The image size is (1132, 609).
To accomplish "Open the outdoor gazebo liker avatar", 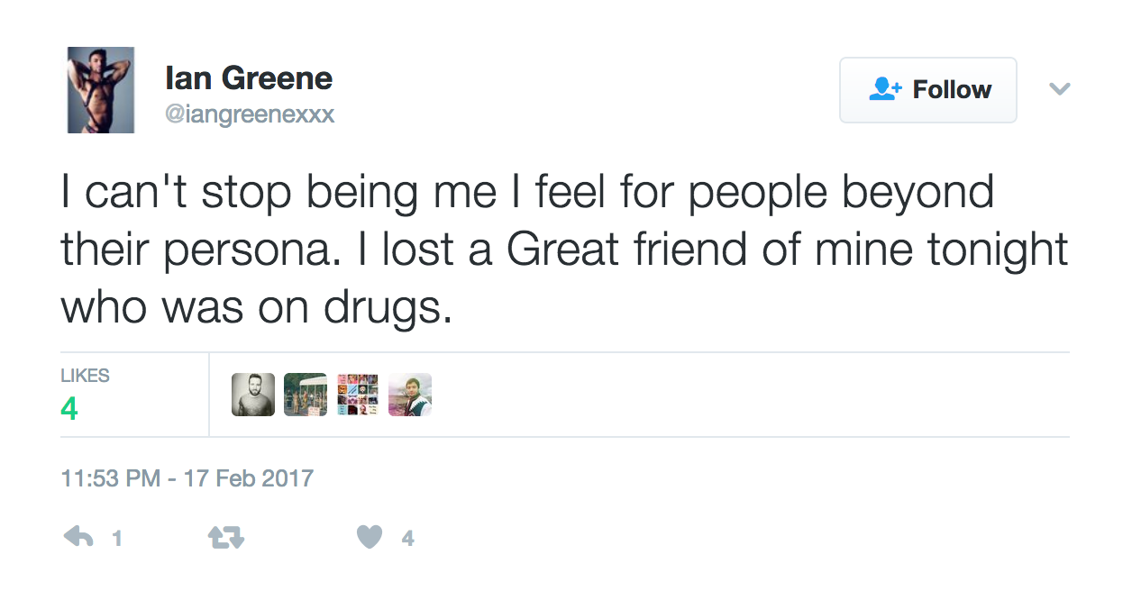I will (306, 395).
